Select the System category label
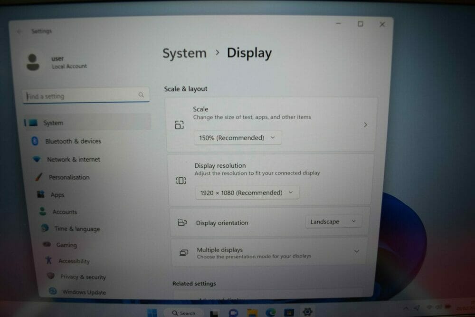475x317 pixels. pos(53,123)
